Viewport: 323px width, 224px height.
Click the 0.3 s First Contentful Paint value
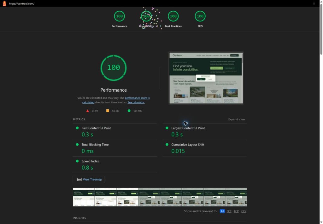point(87,135)
